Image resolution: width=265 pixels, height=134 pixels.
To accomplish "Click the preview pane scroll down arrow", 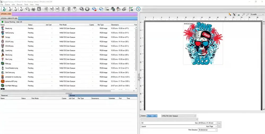I will (x=264, y=109).
